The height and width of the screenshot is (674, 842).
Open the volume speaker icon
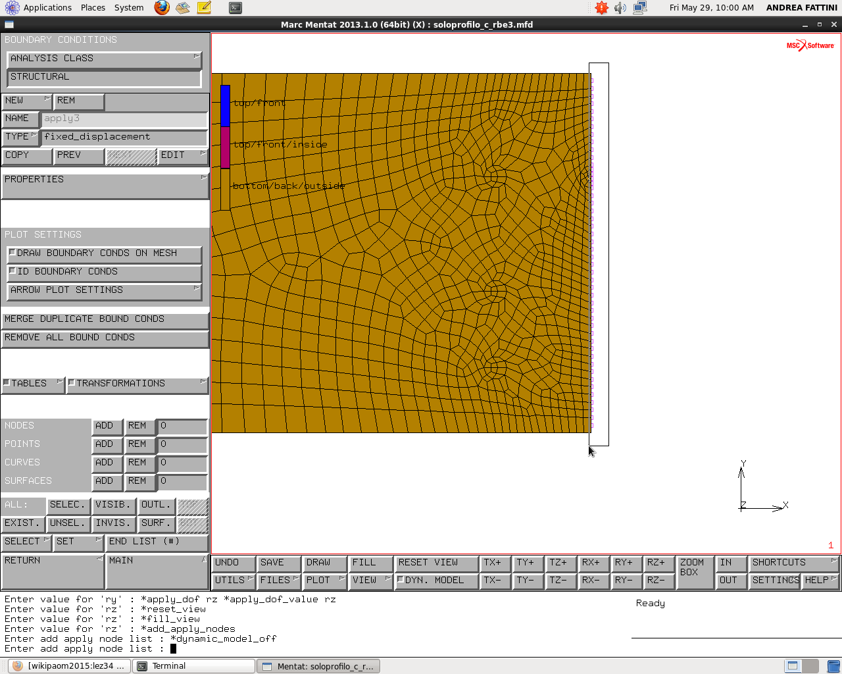[x=620, y=8]
